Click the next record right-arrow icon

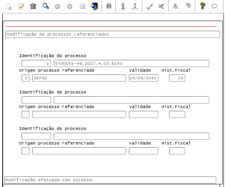70,7
